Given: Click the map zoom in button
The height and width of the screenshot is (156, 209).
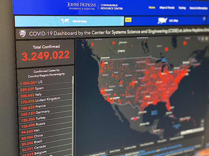Looking at the screenshot, I should tap(202, 121).
